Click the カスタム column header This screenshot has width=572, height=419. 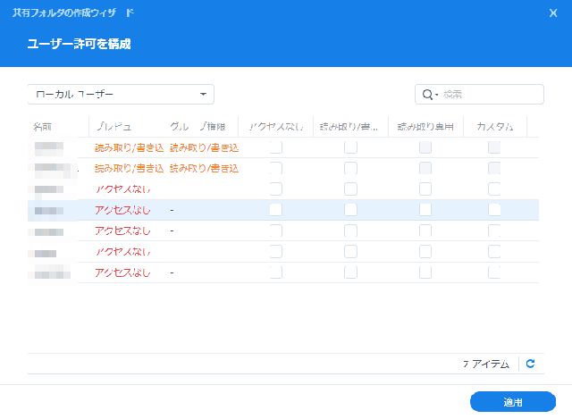click(494, 127)
